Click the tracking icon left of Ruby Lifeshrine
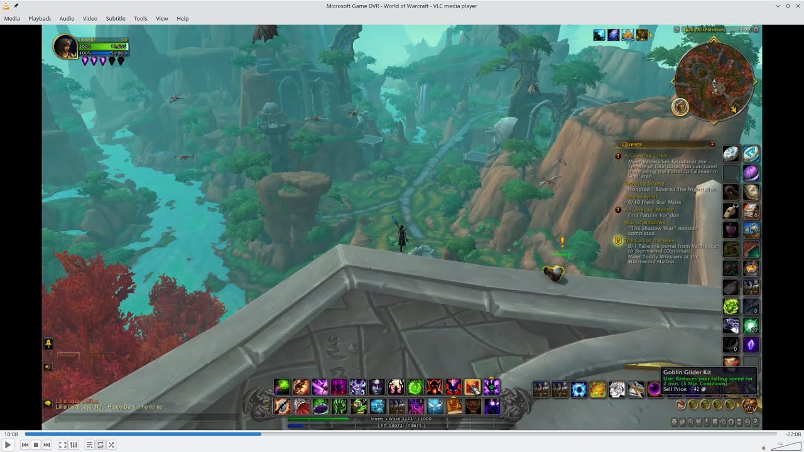The image size is (804, 452). pyautogui.click(x=677, y=30)
